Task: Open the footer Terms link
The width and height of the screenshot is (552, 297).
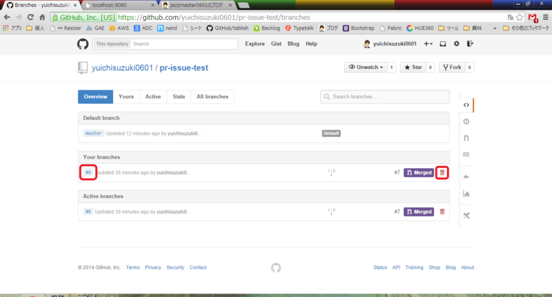Action: (x=132, y=267)
